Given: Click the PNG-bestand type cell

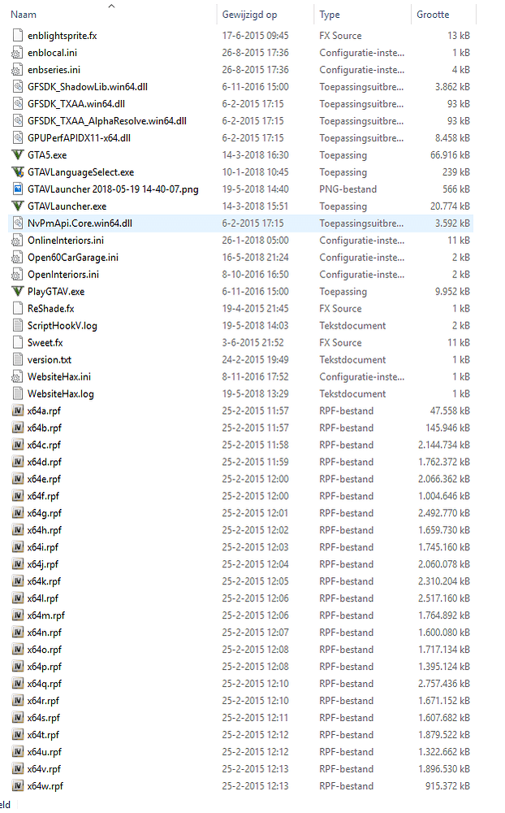Looking at the screenshot, I should [348, 189].
